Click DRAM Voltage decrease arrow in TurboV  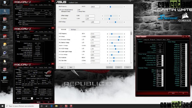click(x=107, y=22)
